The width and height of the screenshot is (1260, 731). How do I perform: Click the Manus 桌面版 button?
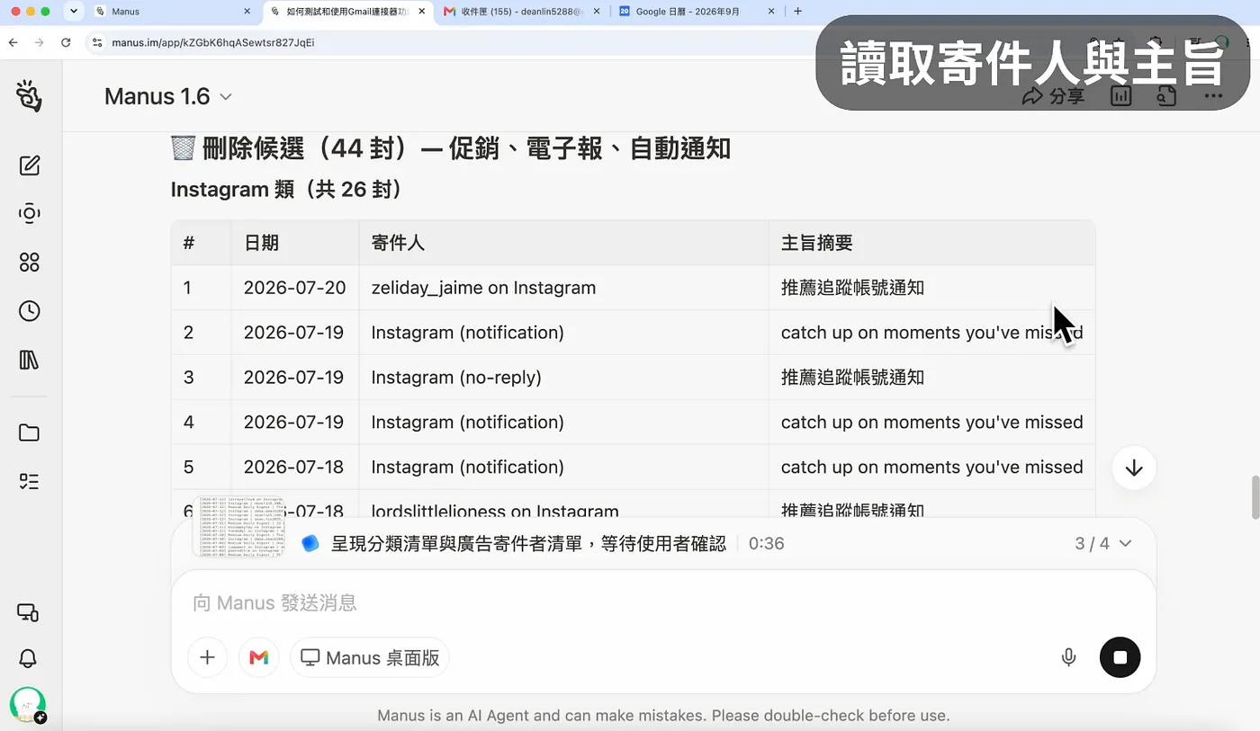pyautogui.click(x=370, y=657)
